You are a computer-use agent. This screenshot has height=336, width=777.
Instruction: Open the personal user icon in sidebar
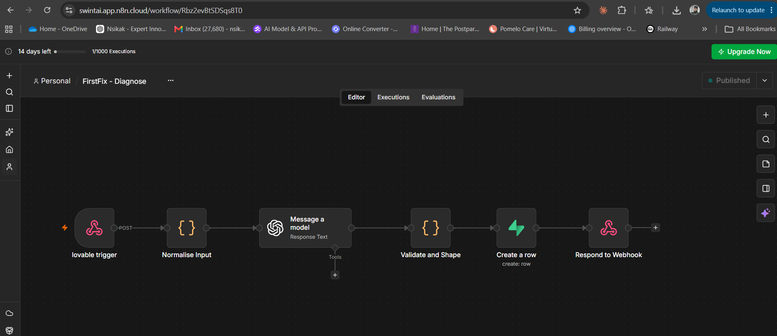(9, 167)
